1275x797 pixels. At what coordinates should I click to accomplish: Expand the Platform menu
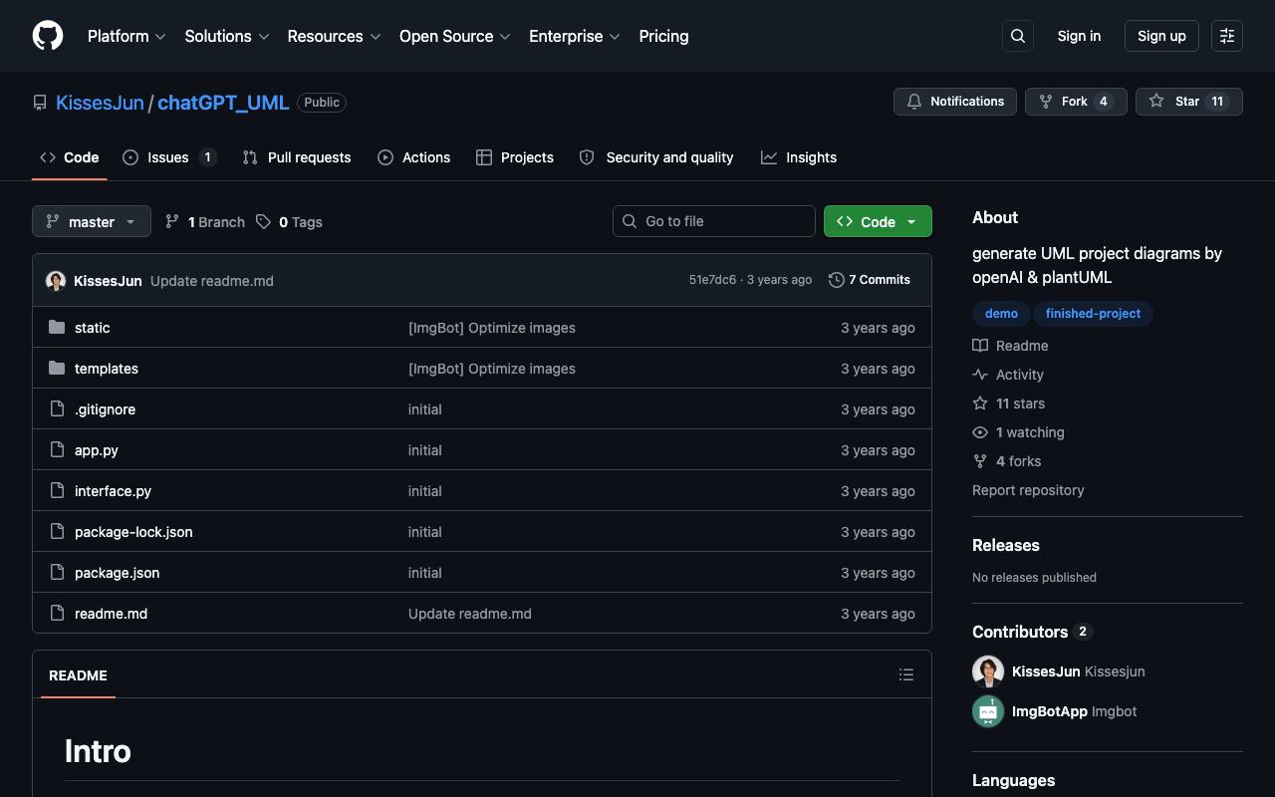click(127, 36)
